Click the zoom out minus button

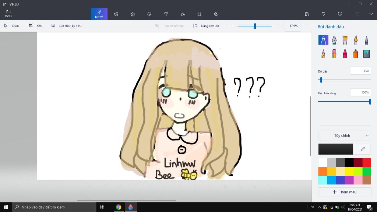point(230,26)
